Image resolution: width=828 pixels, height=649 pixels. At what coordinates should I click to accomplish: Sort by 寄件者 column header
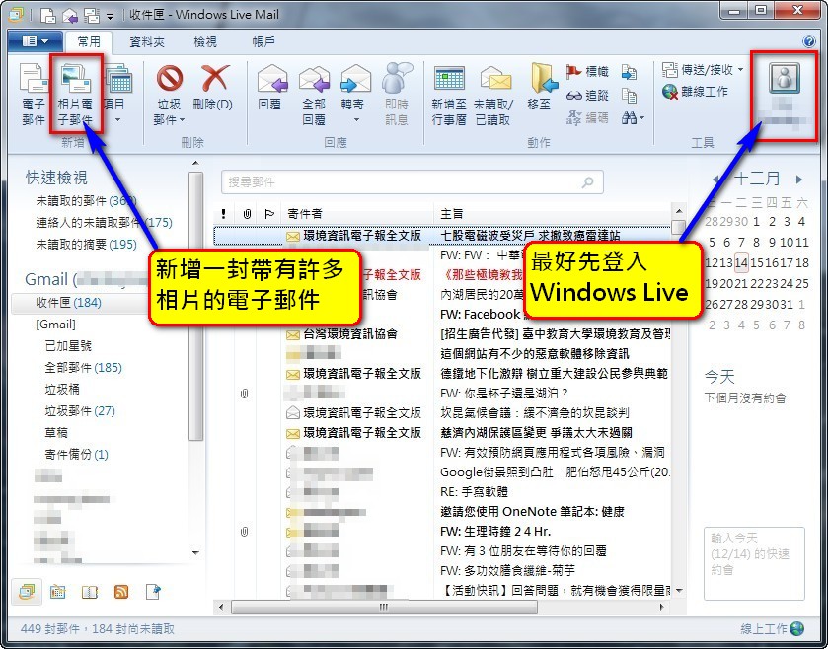coord(357,214)
